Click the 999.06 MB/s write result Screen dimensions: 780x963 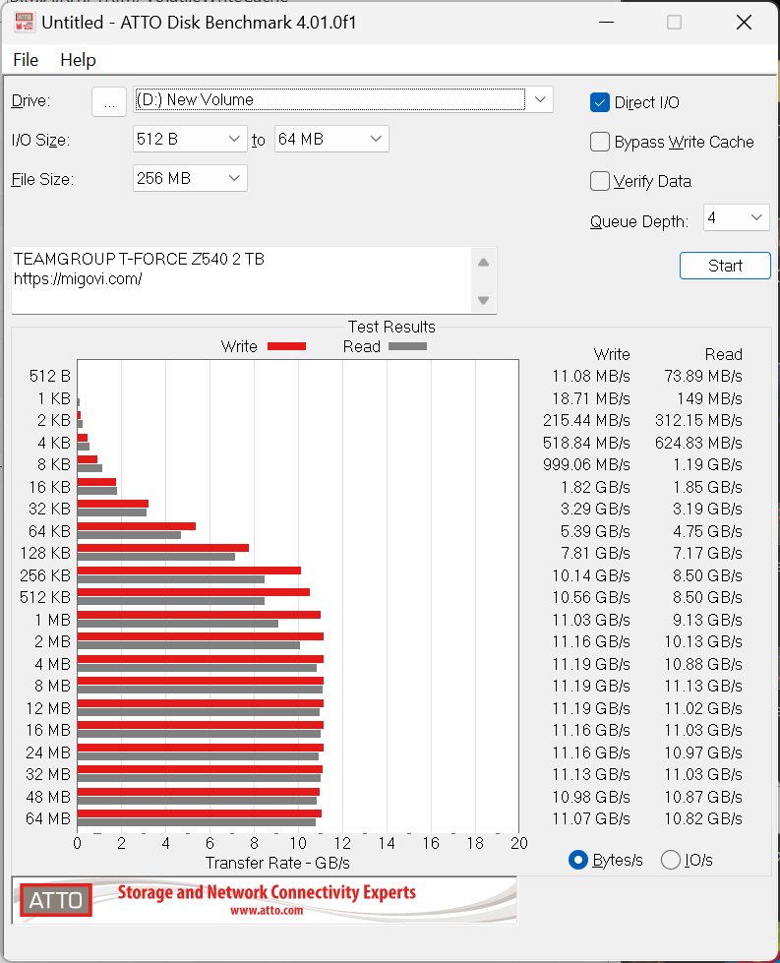coord(586,464)
